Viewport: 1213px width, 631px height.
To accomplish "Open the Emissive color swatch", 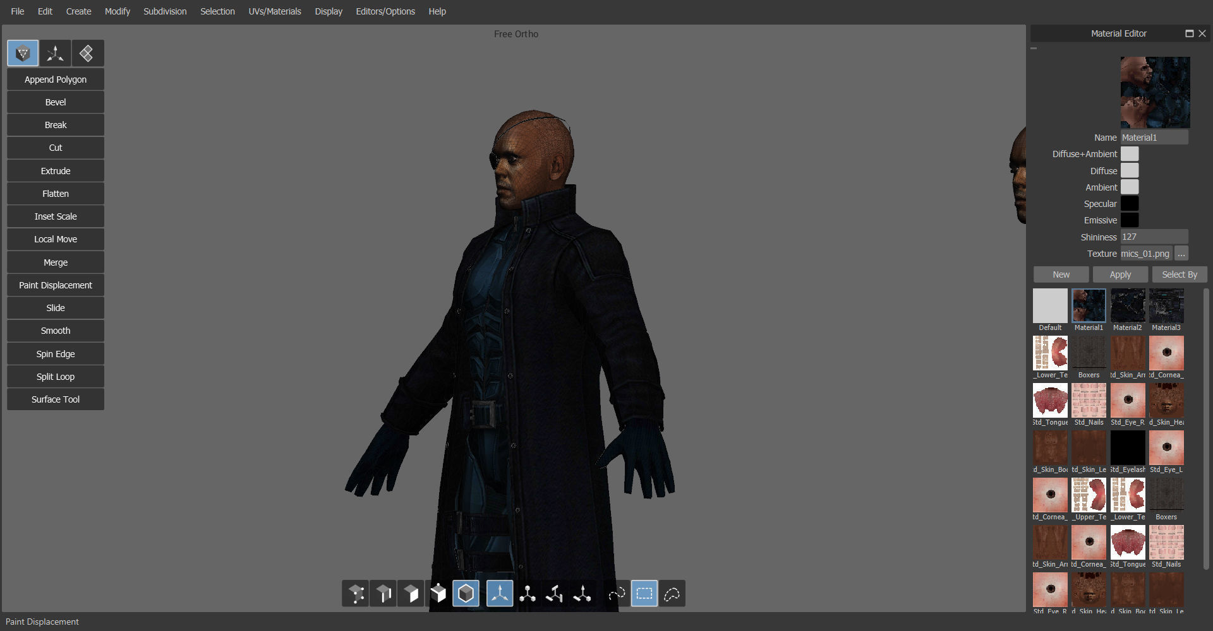I will click(1130, 220).
